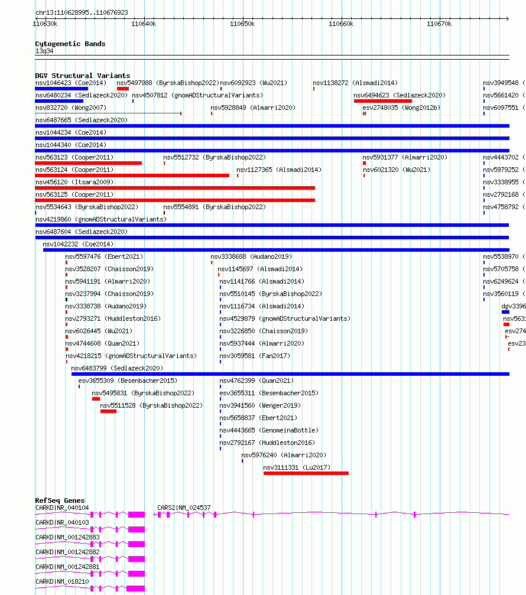The height and width of the screenshot is (595, 526).
Task: Select nsv6021320 (Wu2021) label
Action: 397,170
